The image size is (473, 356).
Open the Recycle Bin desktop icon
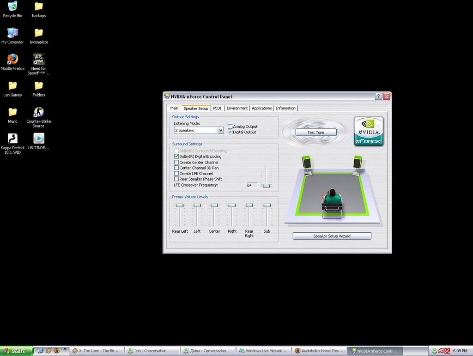click(12, 9)
